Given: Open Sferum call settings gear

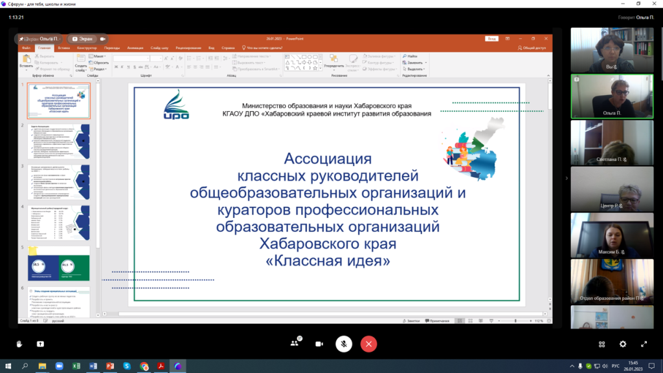Looking at the screenshot, I should point(623,345).
